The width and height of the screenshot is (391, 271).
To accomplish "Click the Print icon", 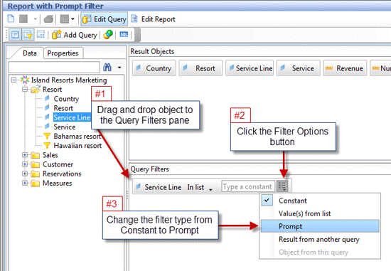I will click(48, 19).
